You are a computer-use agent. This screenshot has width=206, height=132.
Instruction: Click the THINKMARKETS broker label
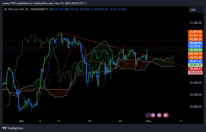coord(39,9)
